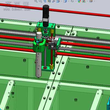The image size is (110, 110).
Task: Select the yellow bushing at carriage bottom
Action: coord(51,67)
